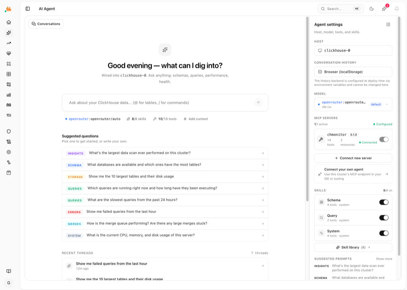Switch to dark mode moon icon
The width and height of the screenshot is (407, 290).
[x=372, y=9]
